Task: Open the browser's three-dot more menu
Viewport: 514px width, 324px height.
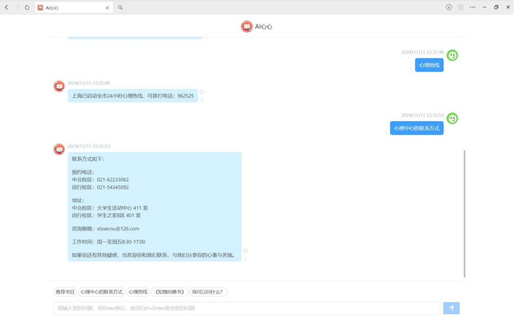Action: tap(473, 7)
